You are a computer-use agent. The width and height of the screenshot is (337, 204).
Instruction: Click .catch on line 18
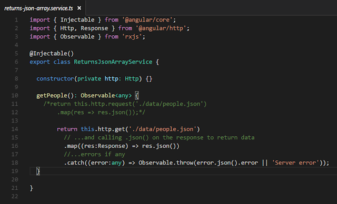point(74,163)
